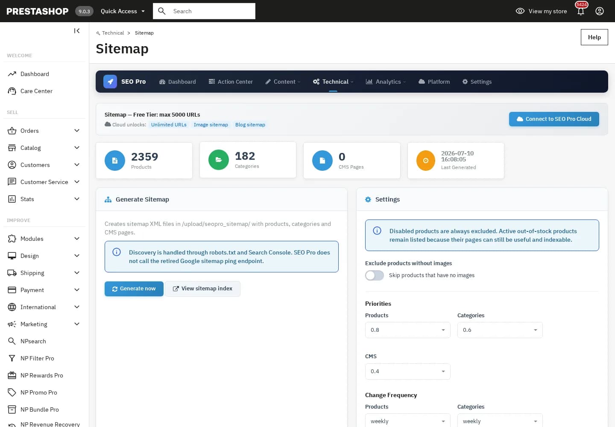
Task: Expand the Catalog sidebar menu chevron
Action: click(x=77, y=148)
